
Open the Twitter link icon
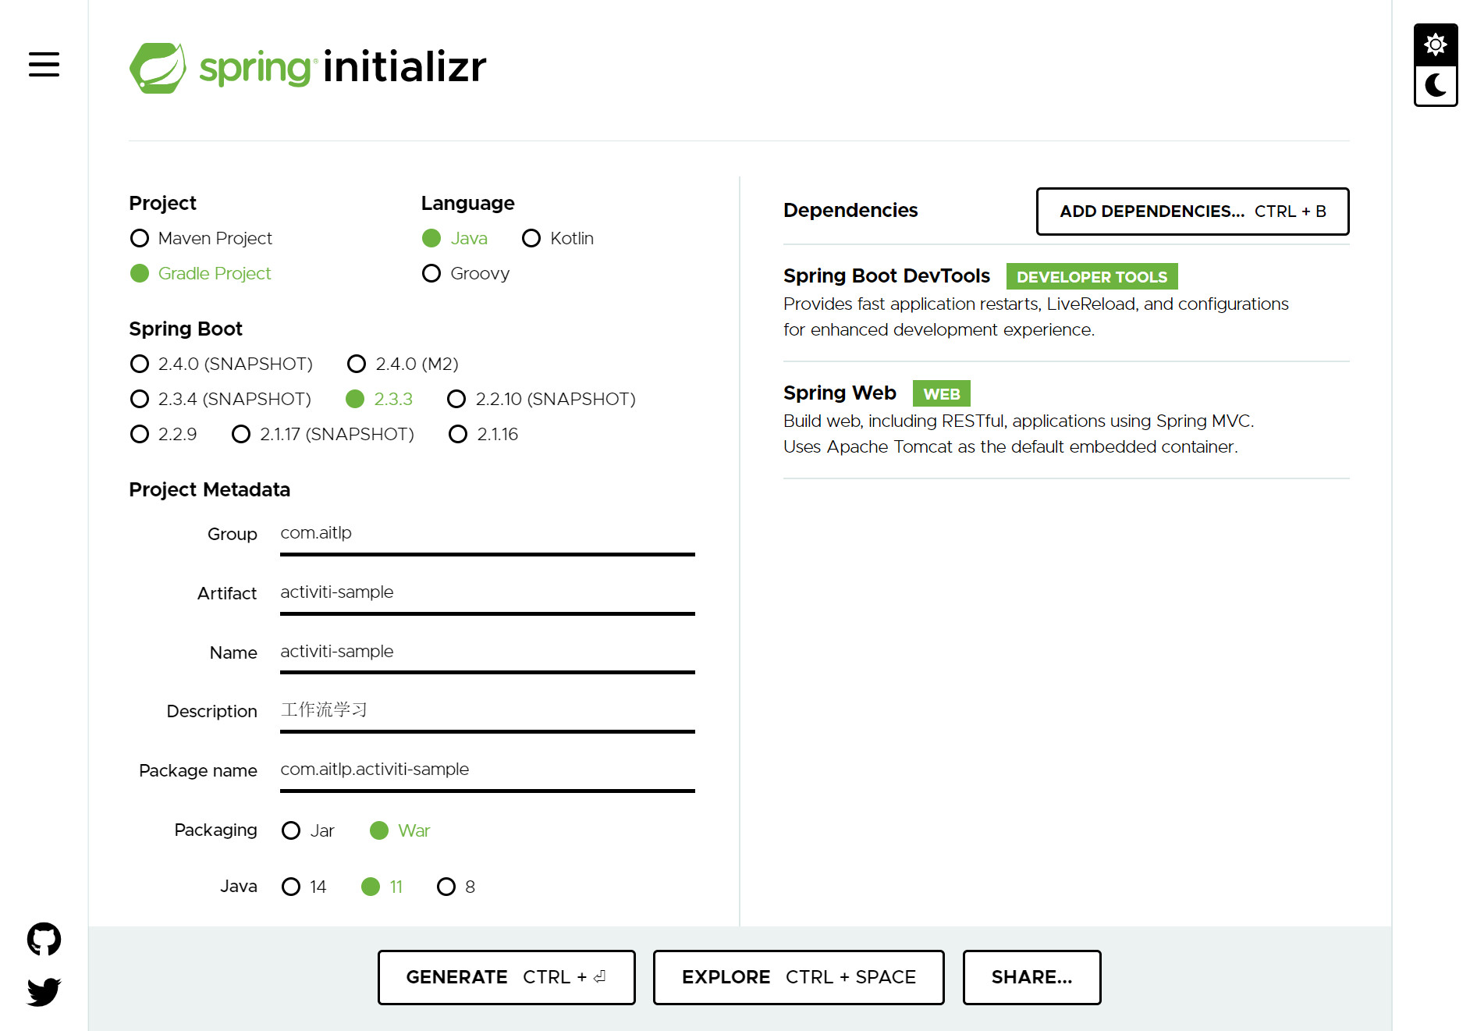(44, 991)
